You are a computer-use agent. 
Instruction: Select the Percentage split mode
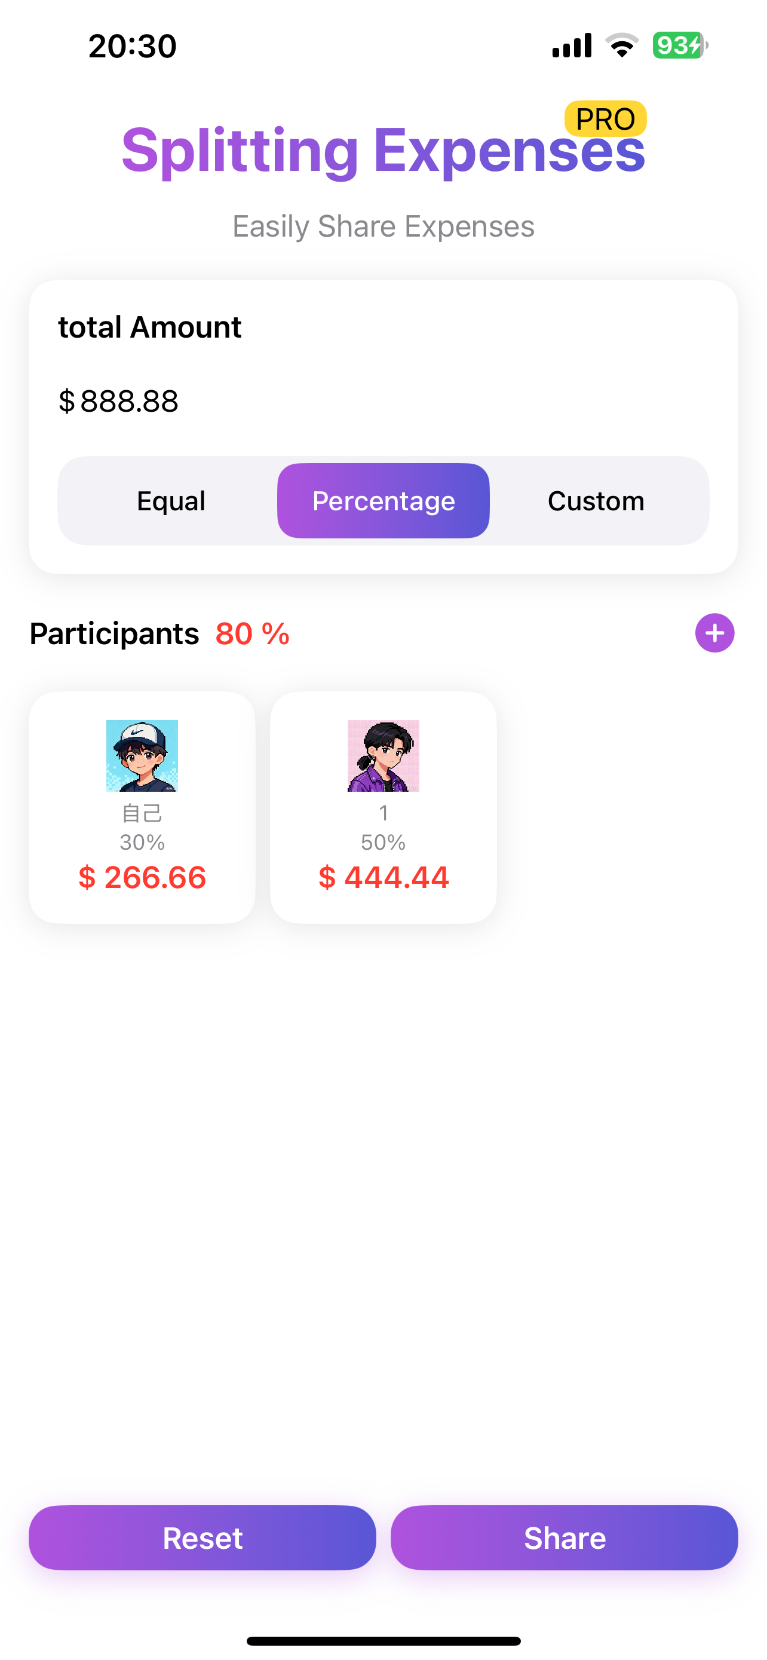coord(383,501)
